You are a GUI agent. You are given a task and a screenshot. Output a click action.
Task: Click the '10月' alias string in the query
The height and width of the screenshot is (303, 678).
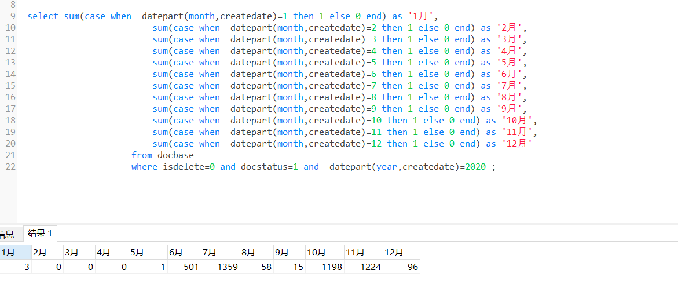(518, 121)
